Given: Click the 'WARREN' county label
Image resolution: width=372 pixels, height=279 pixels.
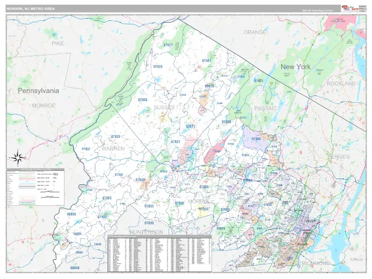Looking at the screenshot, I should tap(113, 149).
